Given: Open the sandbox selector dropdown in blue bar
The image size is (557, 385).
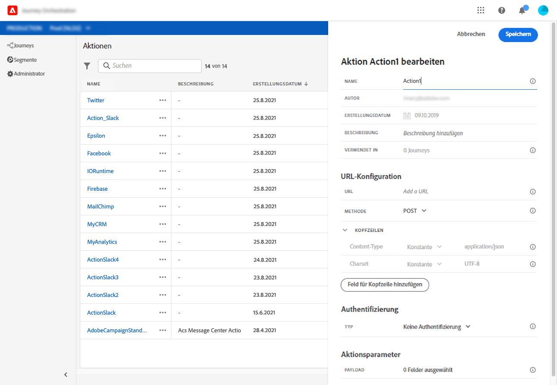Looking at the screenshot, I should click(x=70, y=28).
